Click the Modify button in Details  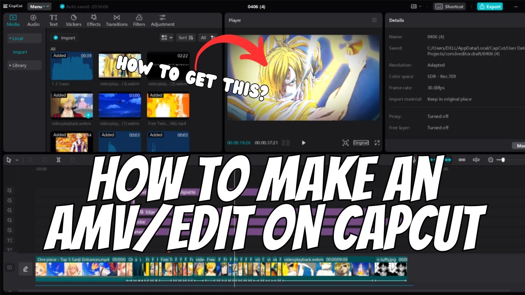point(518,145)
